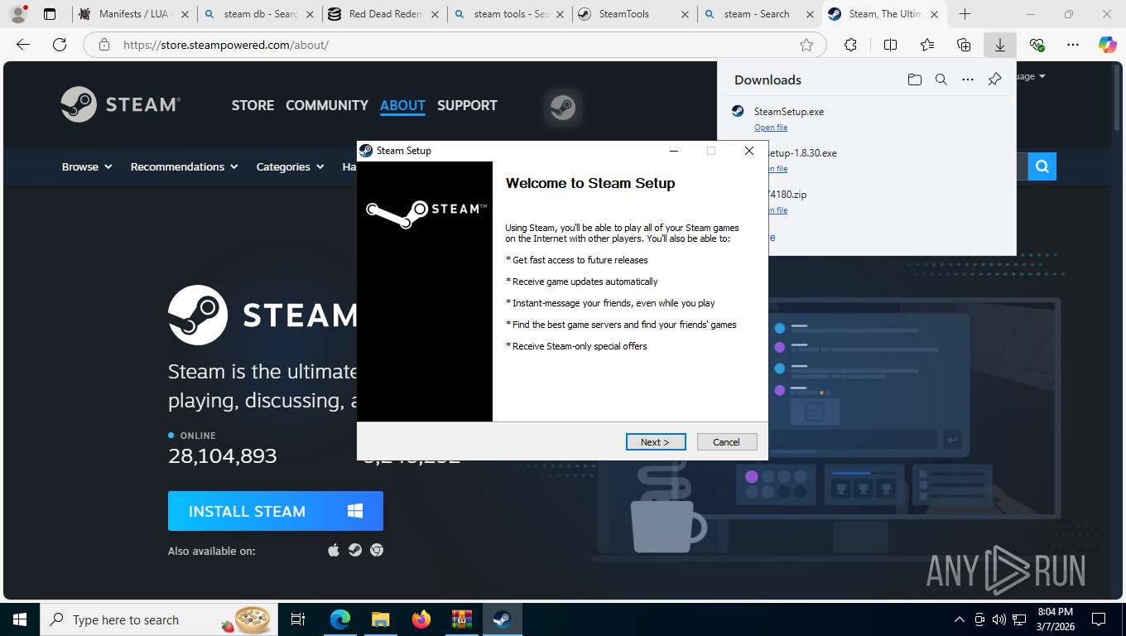Click the Steam logo in page header
This screenshot has height=636, width=1126.
[x=121, y=104]
